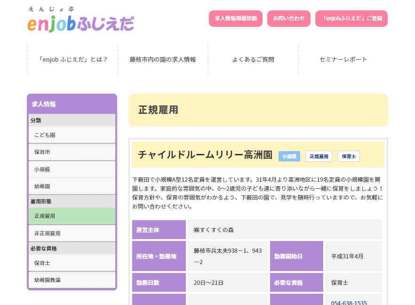Click the 正規雇用 tag beside title
The image size is (415, 305).
[319, 156]
